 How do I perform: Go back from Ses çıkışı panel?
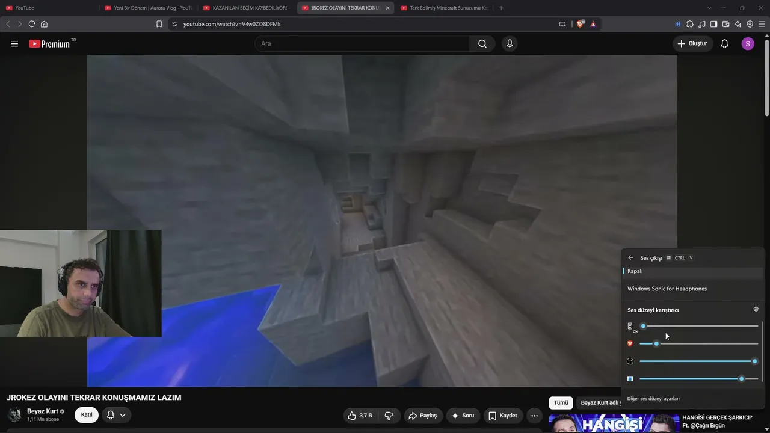point(630,257)
